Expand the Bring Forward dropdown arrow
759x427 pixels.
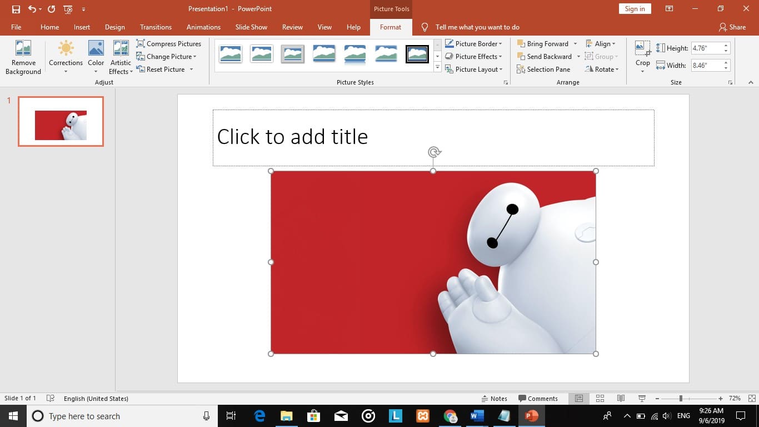coord(575,44)
